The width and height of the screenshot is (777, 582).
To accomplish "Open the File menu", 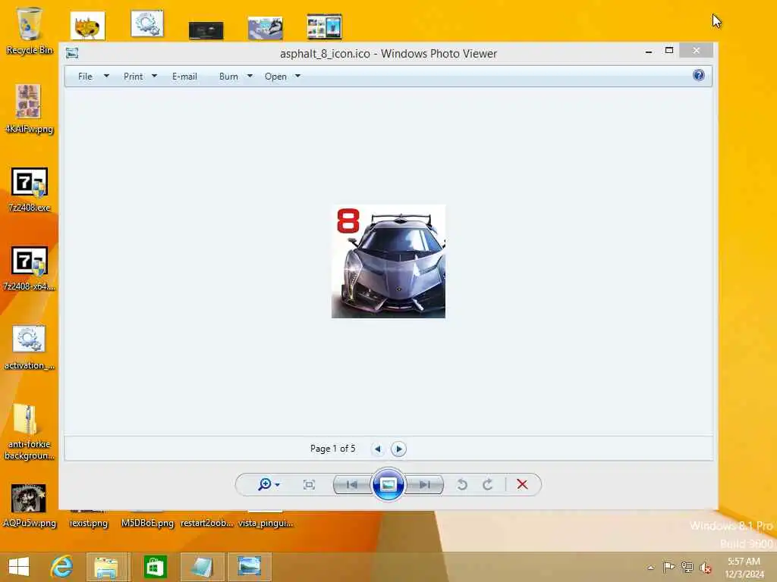I will [85, 77].
